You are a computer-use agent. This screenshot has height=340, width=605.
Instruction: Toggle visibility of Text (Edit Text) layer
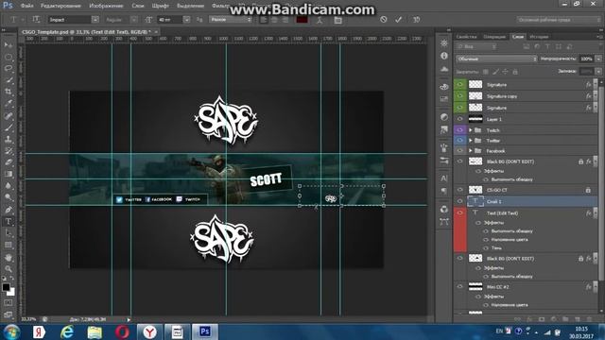(x=460, y=212)
